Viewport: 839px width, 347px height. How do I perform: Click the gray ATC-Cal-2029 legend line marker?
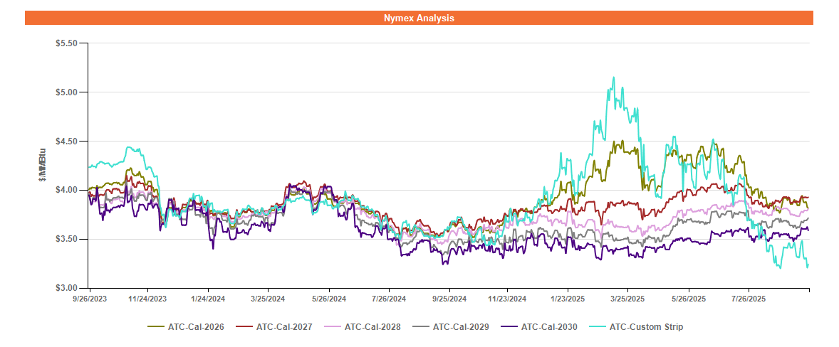pyautogui.click(x=421, y=327)
